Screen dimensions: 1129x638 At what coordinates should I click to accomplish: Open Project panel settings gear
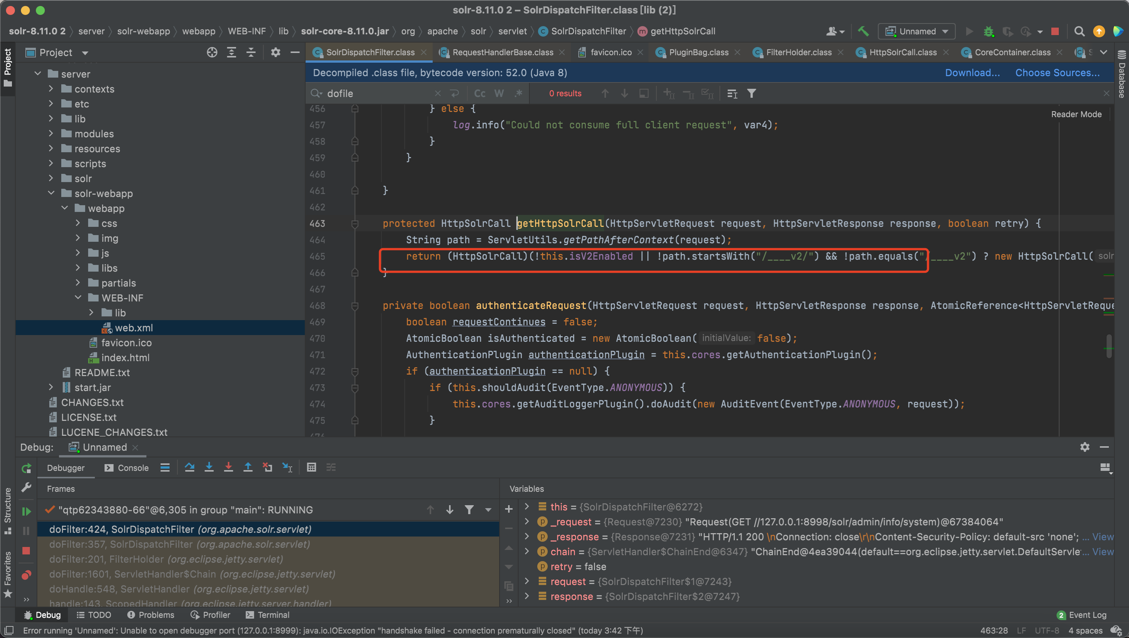tap(276, 53)
